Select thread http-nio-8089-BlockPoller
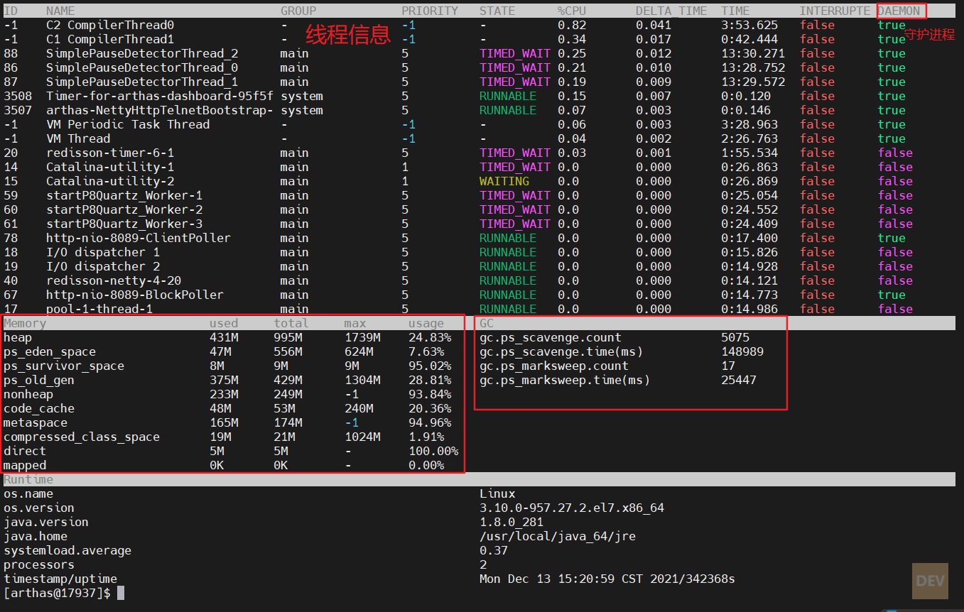Screen dimensions: 964x612 [x=135, y=295]
